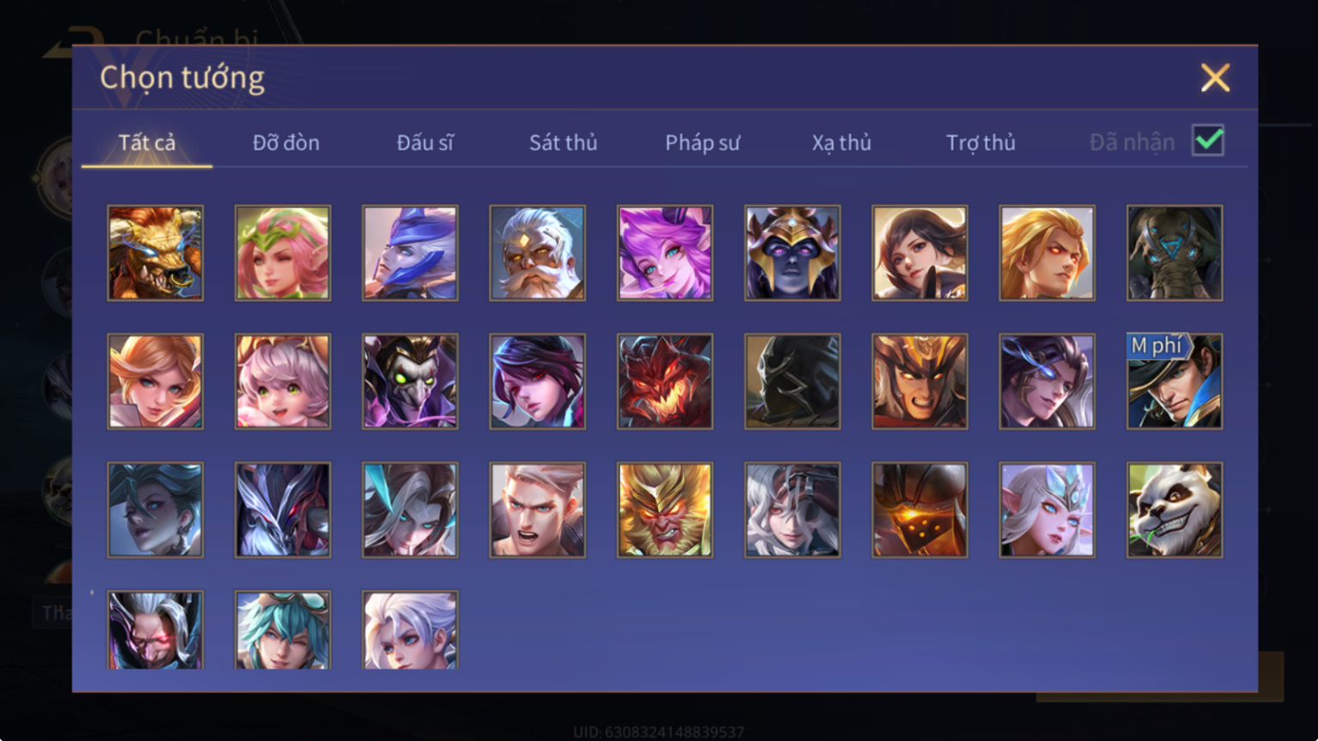The width and height of the screenshot is (1318, 741).
Task: Pick the golden monkey king hero
Action: [x=665, y=510]
